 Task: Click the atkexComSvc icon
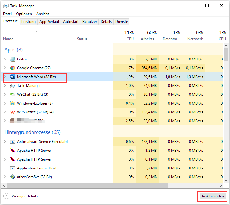13,177
